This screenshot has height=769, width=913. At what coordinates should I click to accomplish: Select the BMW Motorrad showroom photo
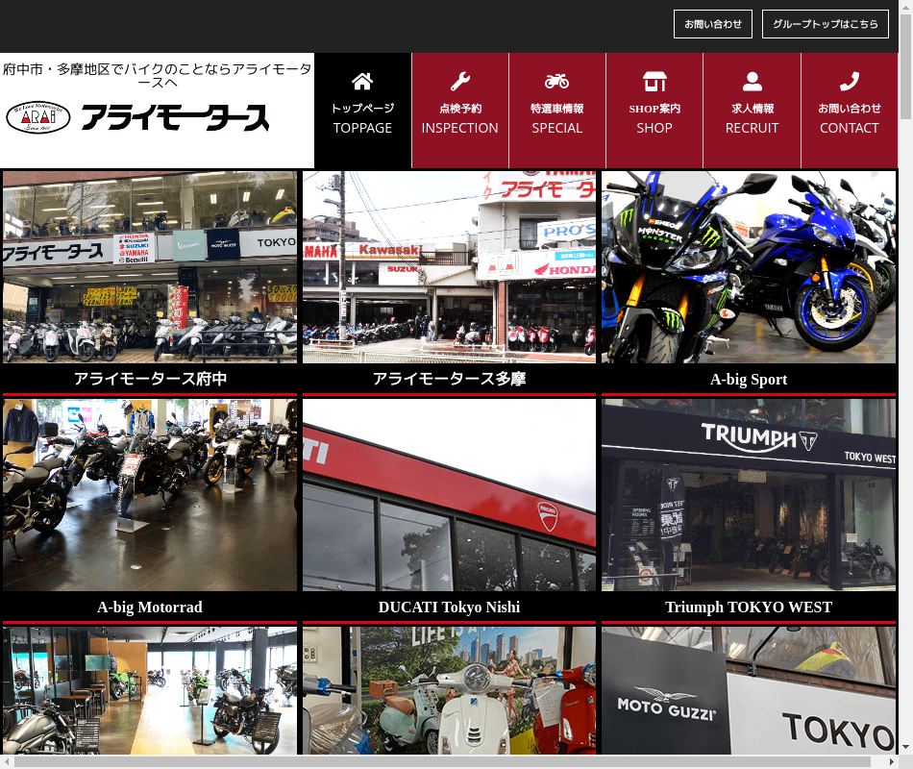tap(150, 495)
